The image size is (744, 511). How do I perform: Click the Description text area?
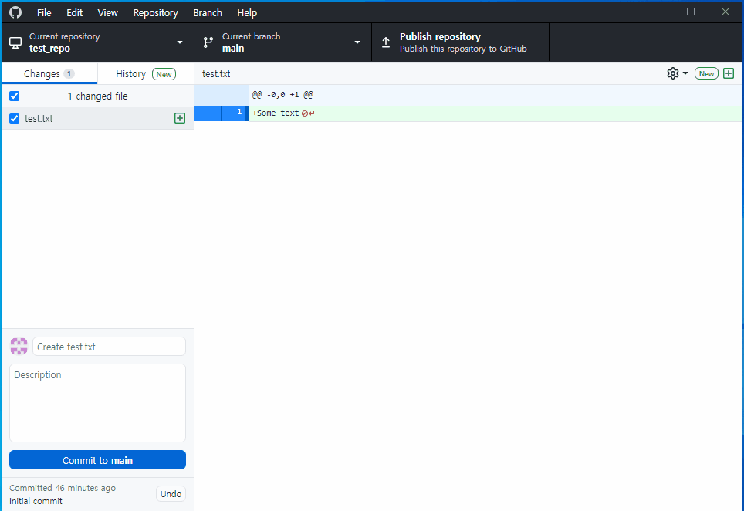click(97, 401)
